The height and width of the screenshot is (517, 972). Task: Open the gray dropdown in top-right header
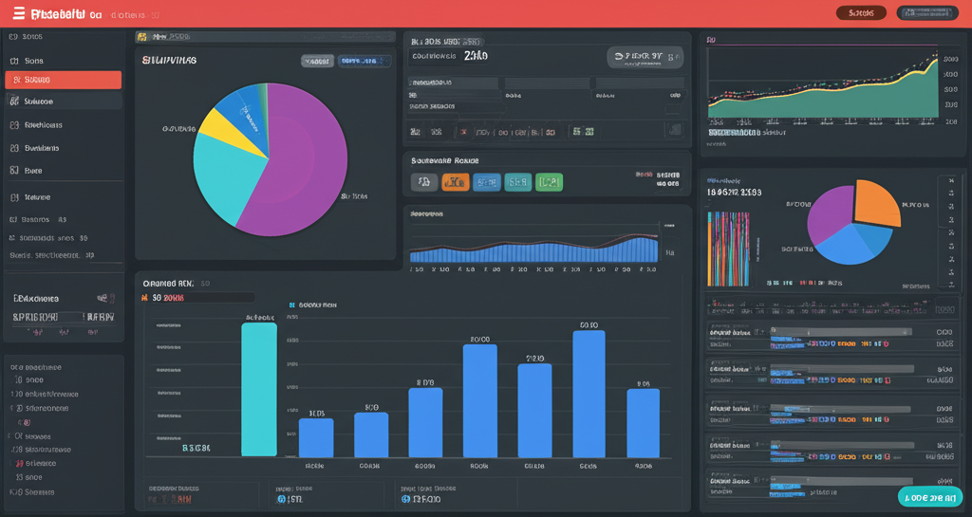coord(927,13)
